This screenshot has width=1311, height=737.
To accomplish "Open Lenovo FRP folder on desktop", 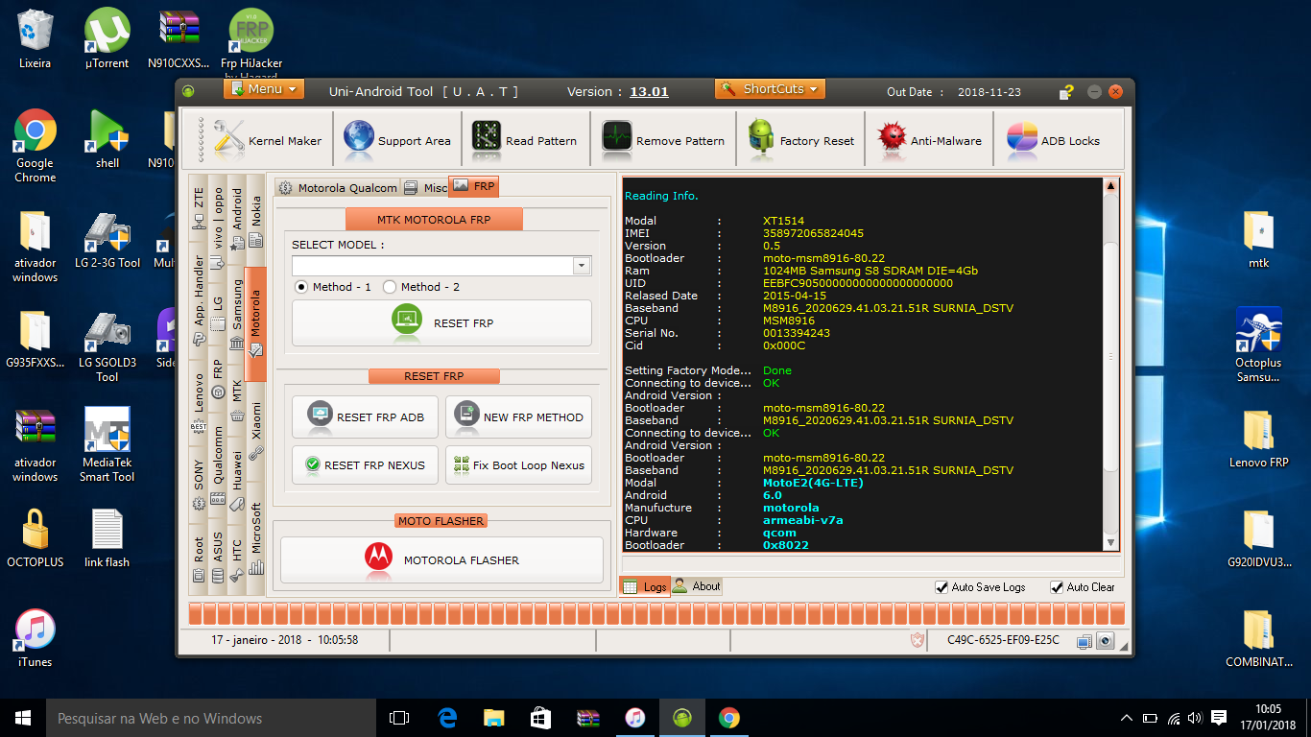I will (x=1258, y=440).
